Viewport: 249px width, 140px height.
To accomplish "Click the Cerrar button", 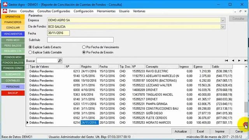I will (x=239, y=131).
